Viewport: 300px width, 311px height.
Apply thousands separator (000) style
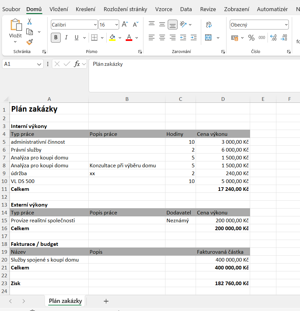(262, 38)
